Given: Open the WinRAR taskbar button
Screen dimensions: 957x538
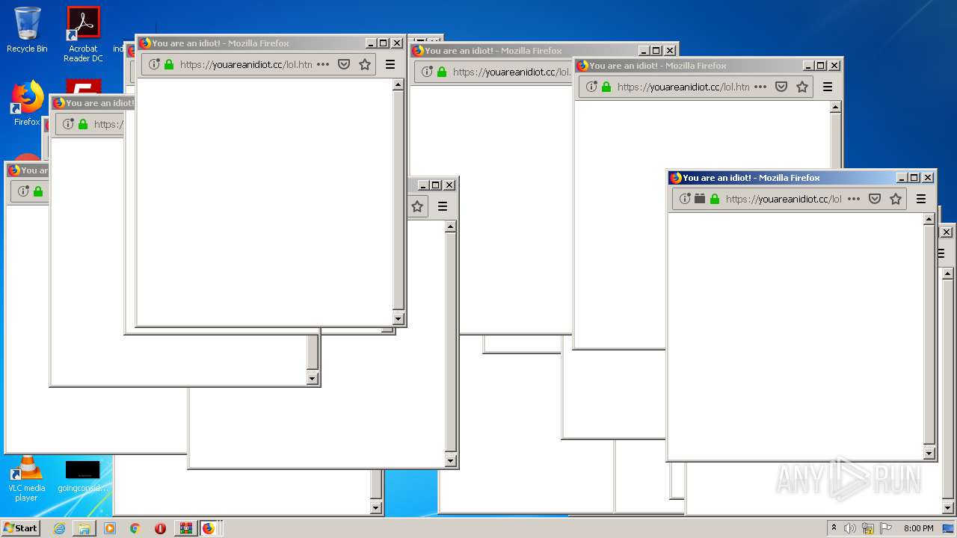Looking at the screenshot, I should (x=185, y=528).
